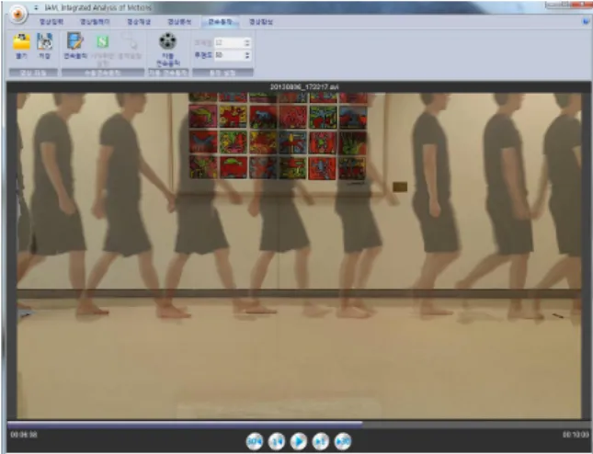Viewport: 593px width, 454px height.
Task: Jump forward ten frames with the +10 button
Action: point(343,441)
